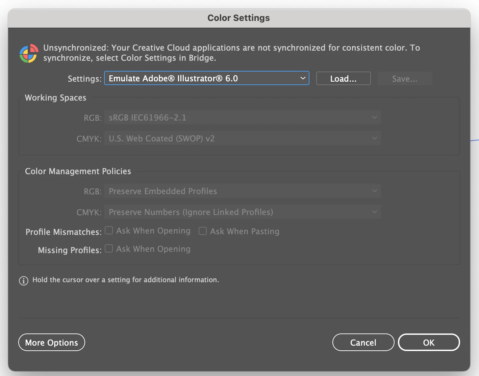This screenshot has height=376, width=479.
Task: Click the Color Management Policies group label
Action: (x=78, y=171)
